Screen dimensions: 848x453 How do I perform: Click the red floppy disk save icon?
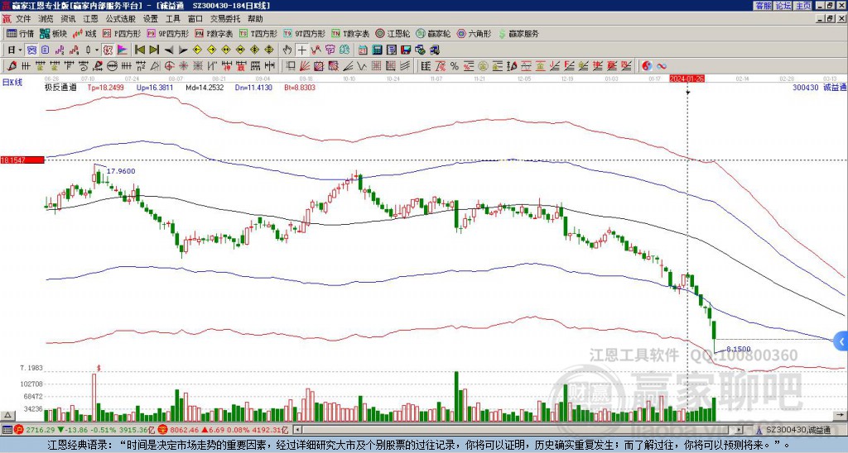pos(406,50)
